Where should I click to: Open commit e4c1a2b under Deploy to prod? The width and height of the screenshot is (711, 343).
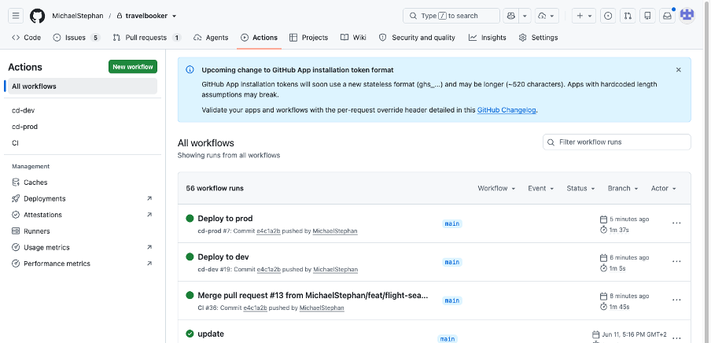coord(269,231)
